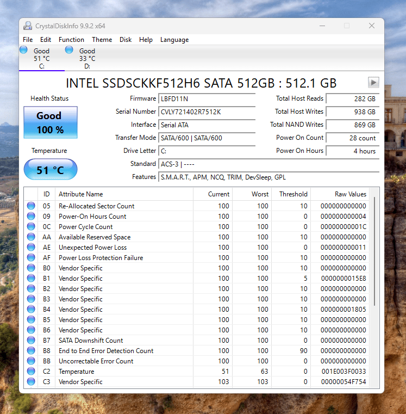
Task: Click the Total Host Reads value 282 GB
Action: 353,99
